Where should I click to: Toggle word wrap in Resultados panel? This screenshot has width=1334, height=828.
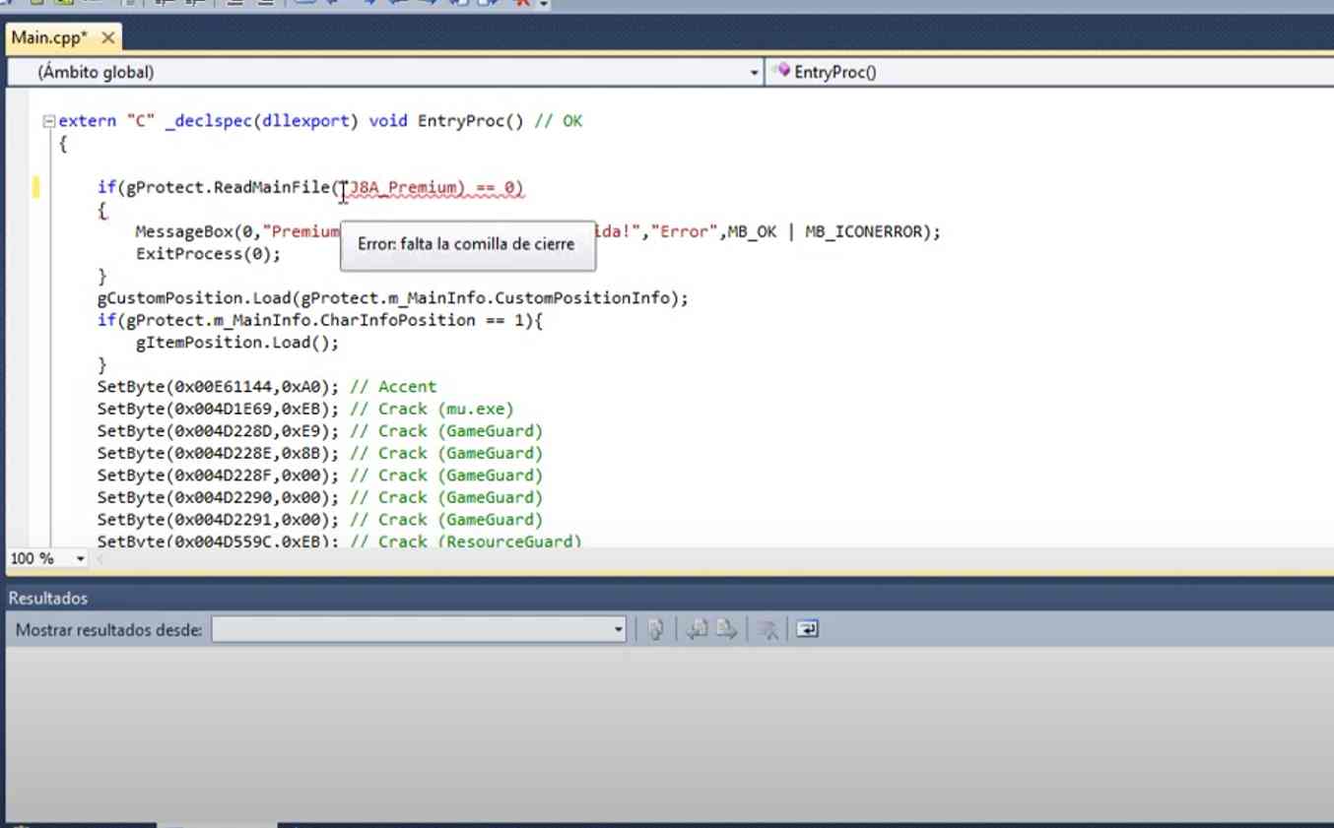807,629
